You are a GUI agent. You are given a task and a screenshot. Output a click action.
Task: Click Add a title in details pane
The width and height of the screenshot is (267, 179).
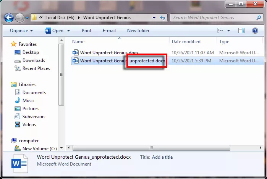click(162, 157)
